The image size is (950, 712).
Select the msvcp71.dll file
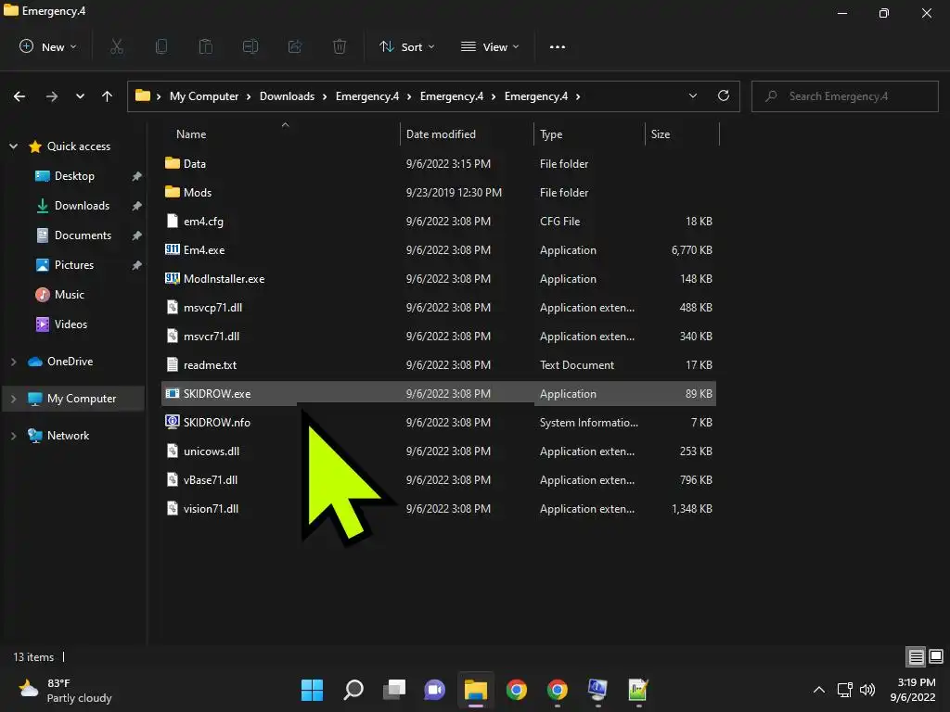212,308
